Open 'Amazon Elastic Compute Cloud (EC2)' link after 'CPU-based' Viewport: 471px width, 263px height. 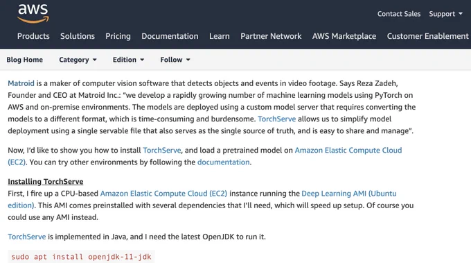pyautogui.click(x=163, y=194)
